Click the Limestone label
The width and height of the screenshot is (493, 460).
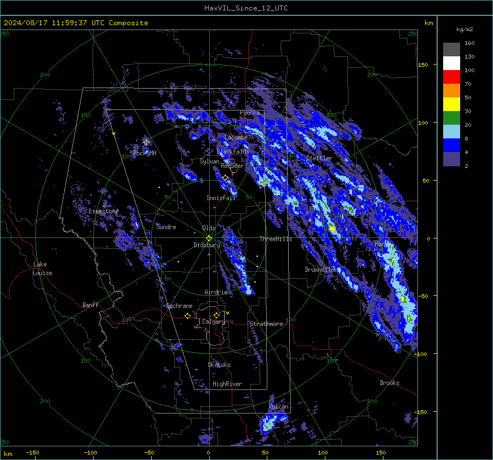(x=104, y=211)
